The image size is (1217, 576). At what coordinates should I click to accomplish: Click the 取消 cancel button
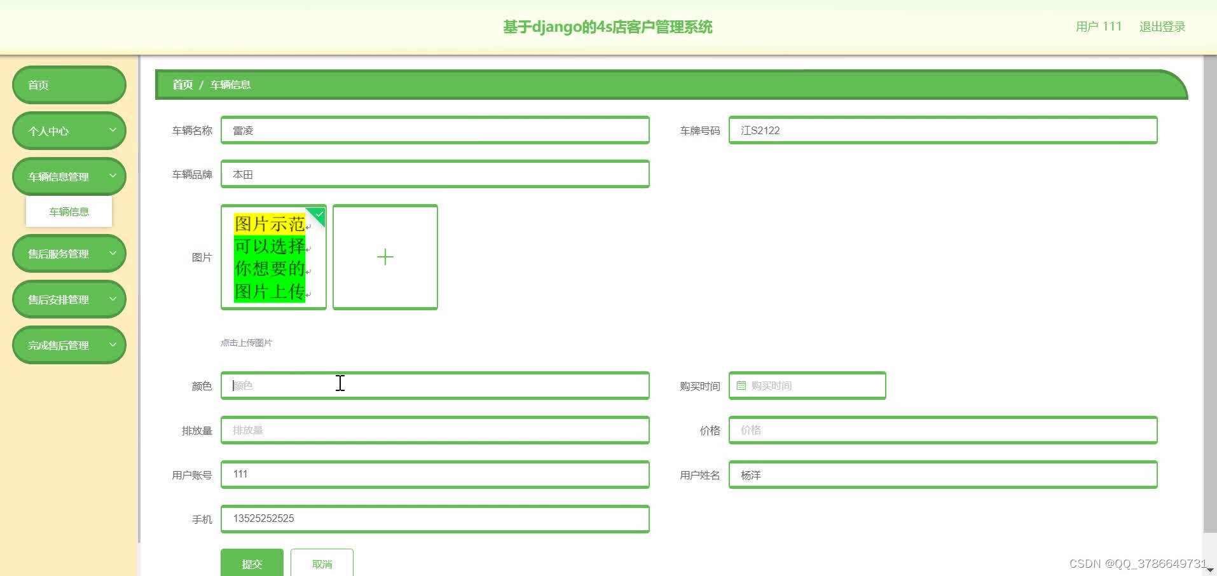pos(322,563)
